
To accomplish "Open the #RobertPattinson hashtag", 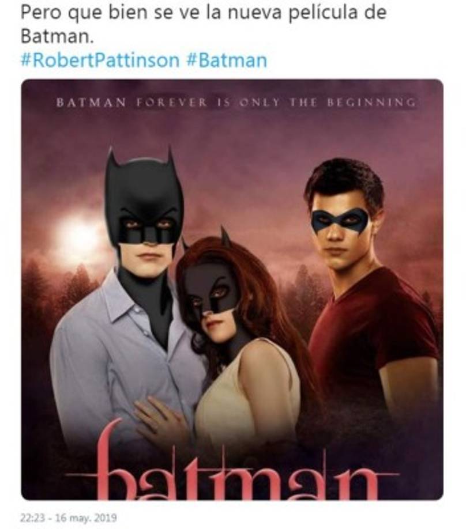I will (x=99, y=61).
